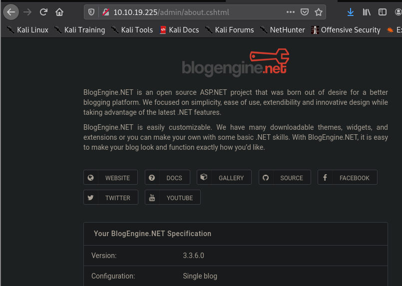
Task: Reload the current page
Action: [x=43, y=12]
